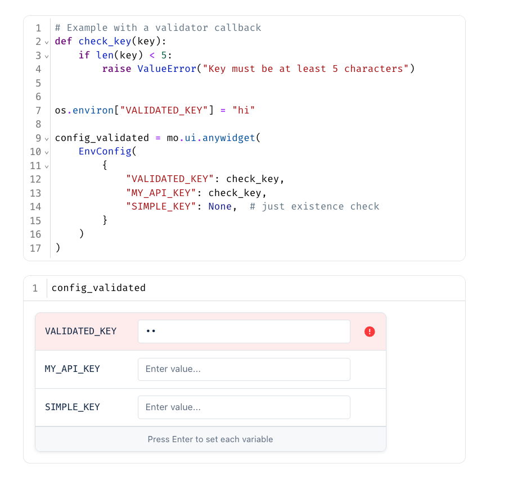Screen dimensions: 522x477
Task: Click the SIMPLE_KEY row label
Action: click(x=73, y=407)
